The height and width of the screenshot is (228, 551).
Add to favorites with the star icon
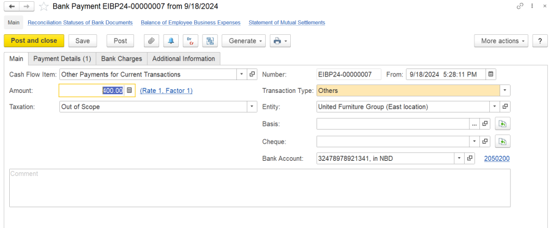[43, 6]
